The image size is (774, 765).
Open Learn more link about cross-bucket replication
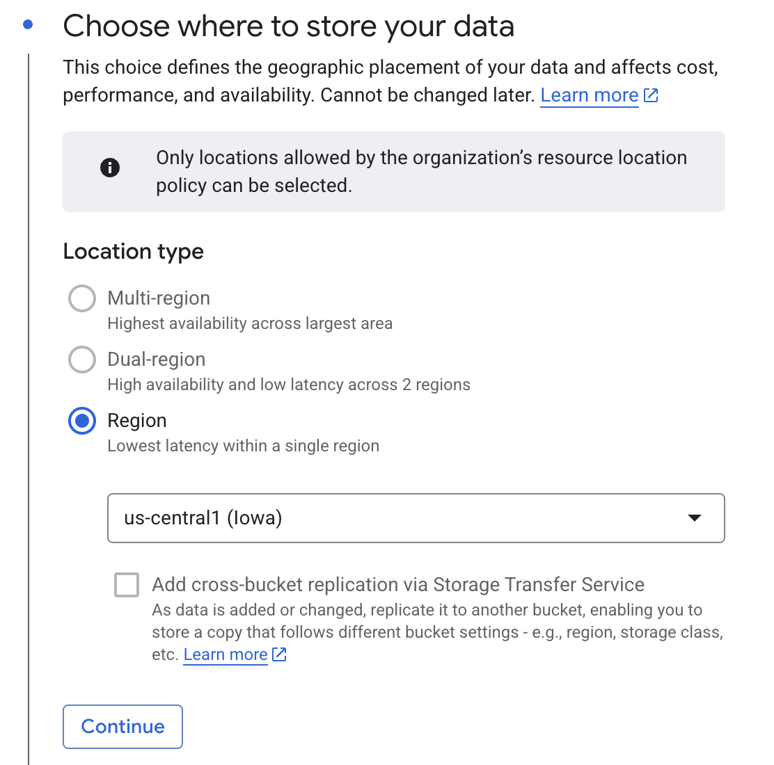tap(226, 654)
